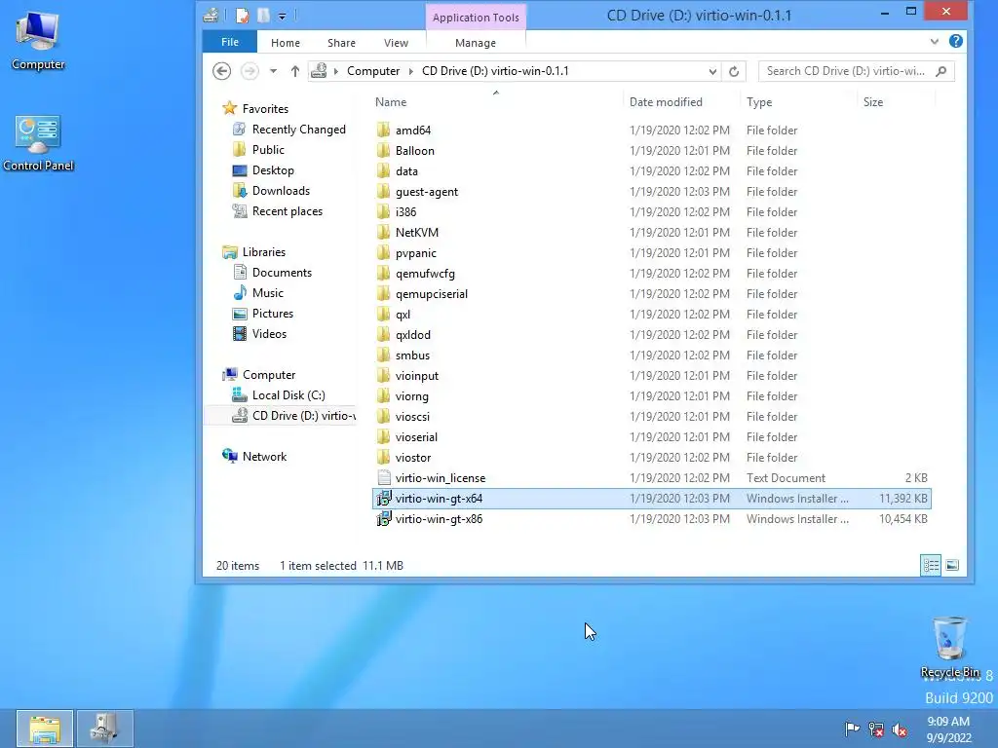Open the amd64 folder icon
This screenshot has height=748, width=998.
pyautogui.click(x=383, y=131)
